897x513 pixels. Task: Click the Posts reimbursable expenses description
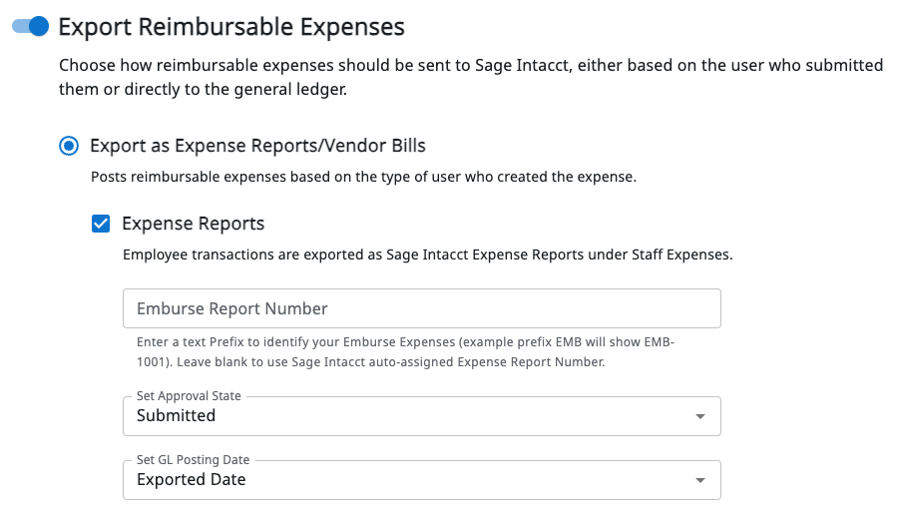pos(363,178)
